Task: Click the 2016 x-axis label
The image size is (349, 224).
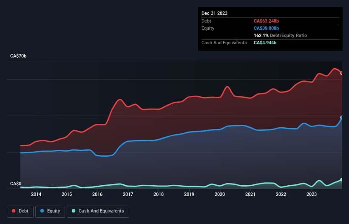Action: point(97,194)
